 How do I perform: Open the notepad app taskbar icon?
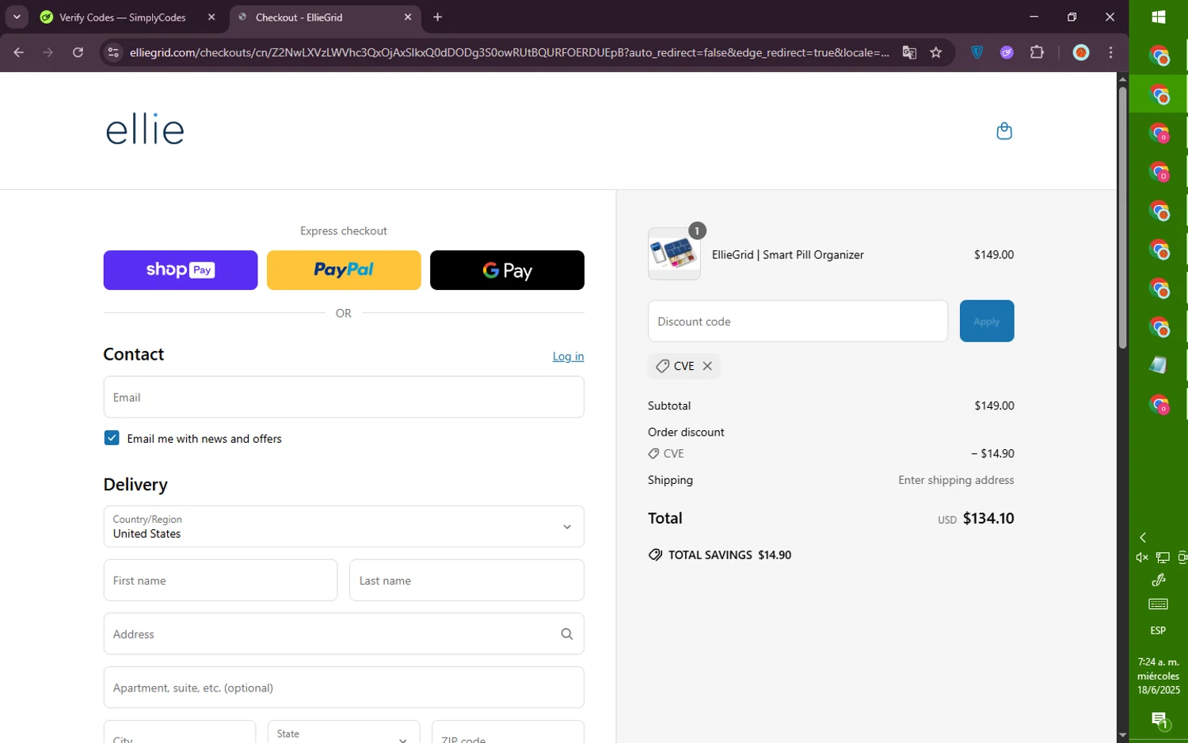(x=1158, y=365)
